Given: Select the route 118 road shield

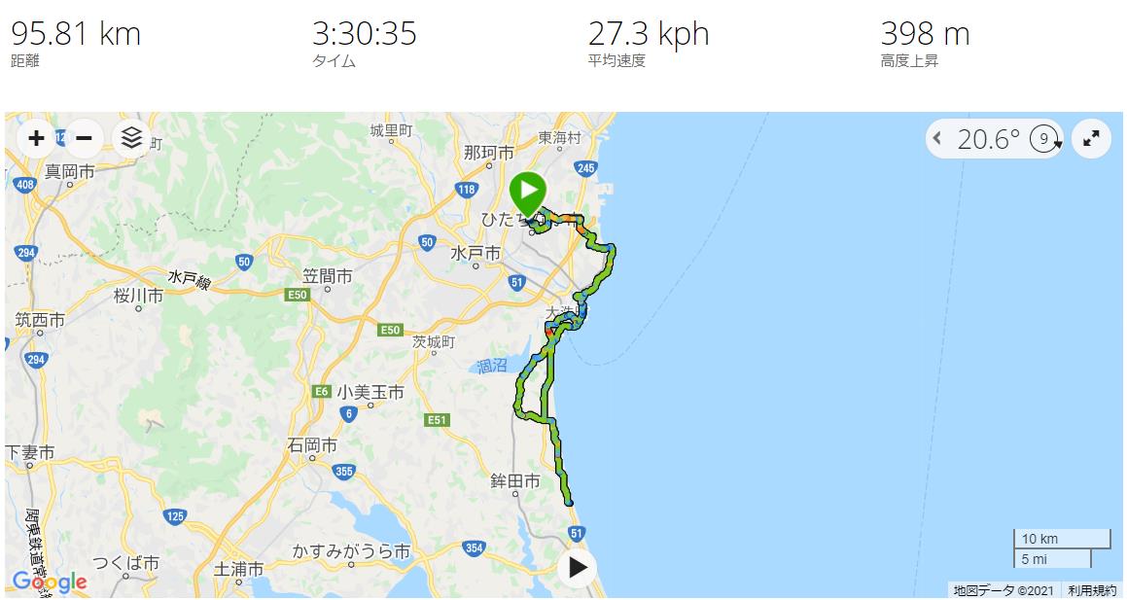Looking at the screenshot, I should (466, 190).
